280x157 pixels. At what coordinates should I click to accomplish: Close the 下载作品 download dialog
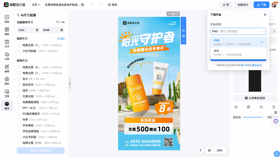pos(265,15)
